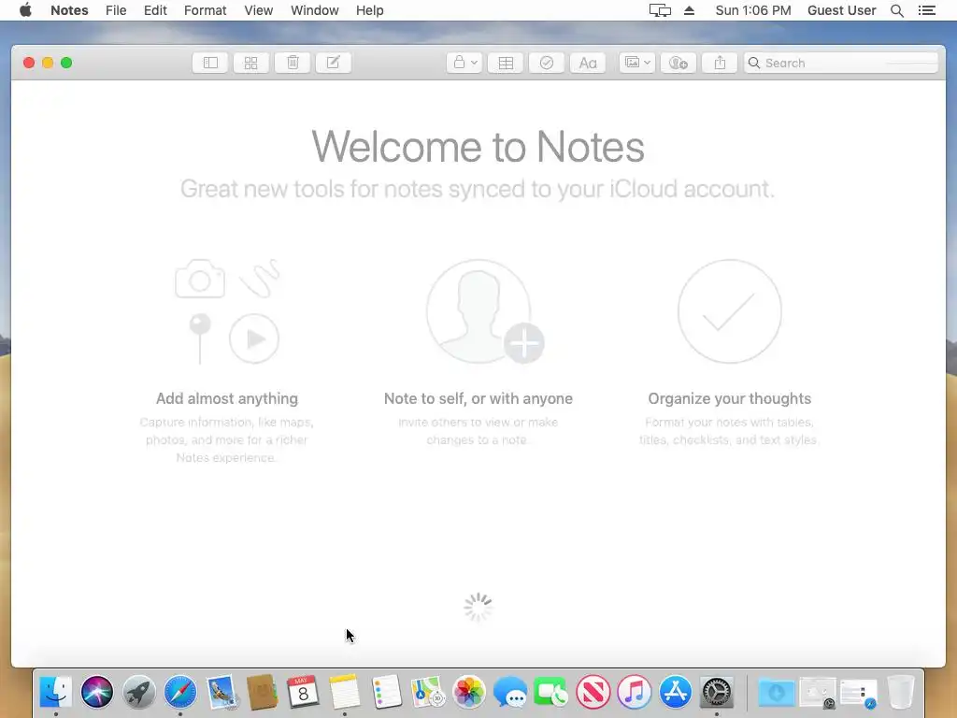This screenshot has width=957, height=718.
Task: Insert a table using toolbar icon
Action: [506, 63]
